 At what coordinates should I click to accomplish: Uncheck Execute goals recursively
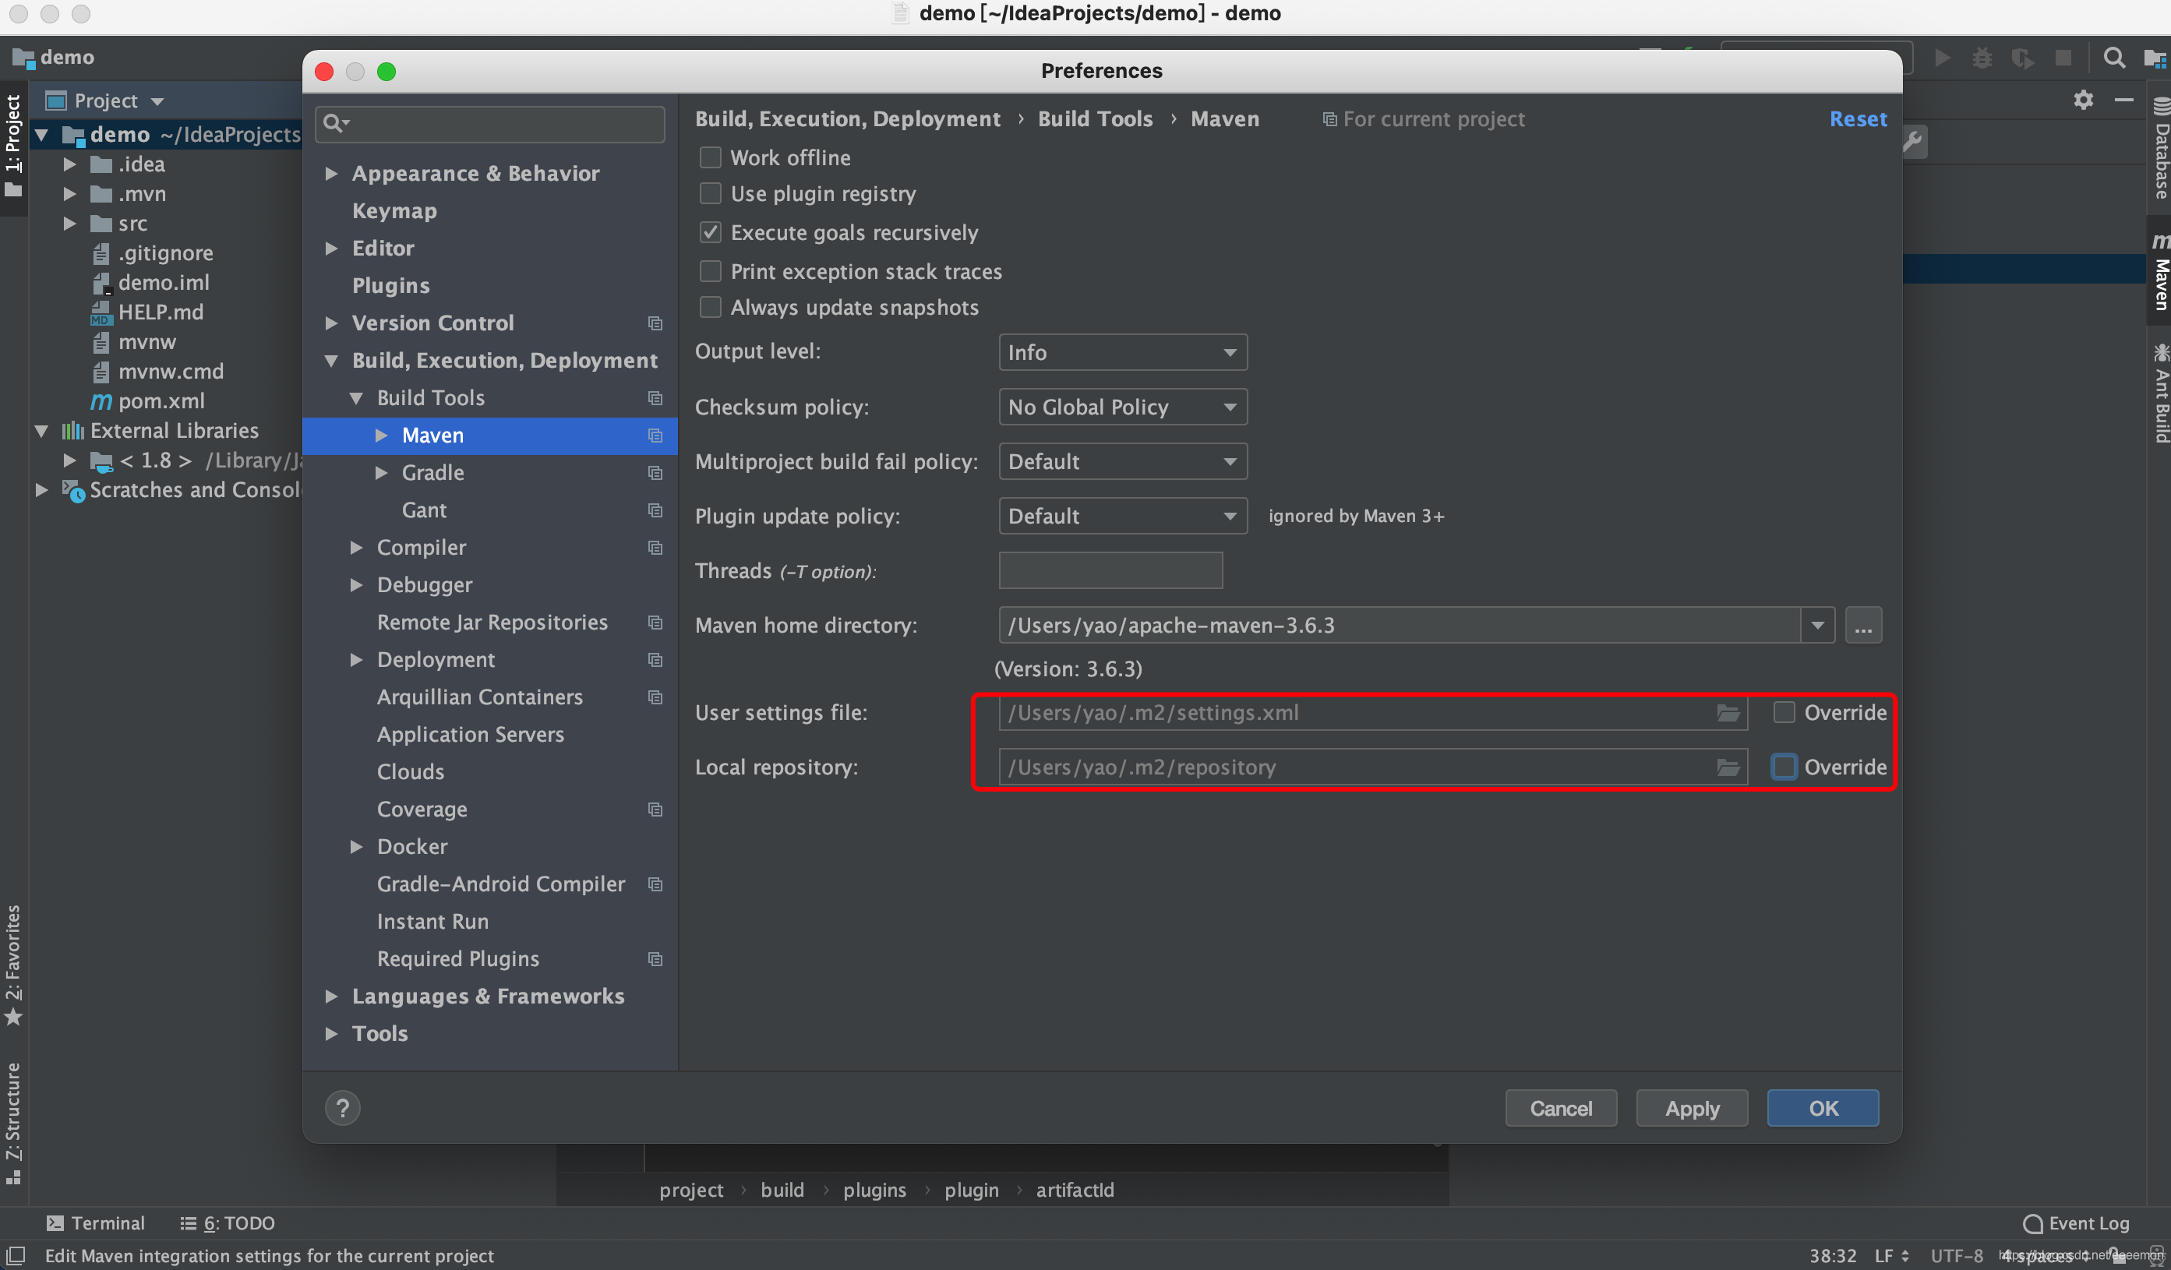click(x=710, y=233)
